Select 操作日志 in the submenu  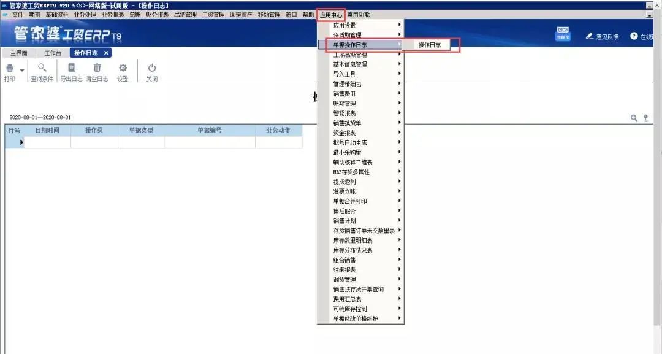[429, 45]
